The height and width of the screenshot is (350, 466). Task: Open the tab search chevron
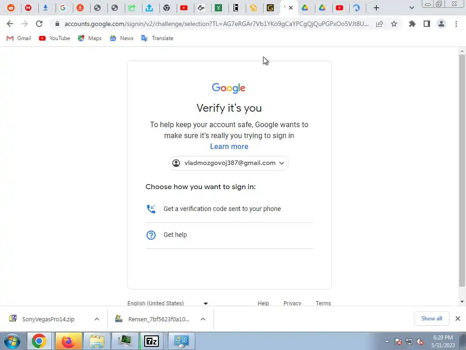tap(411, 8)
